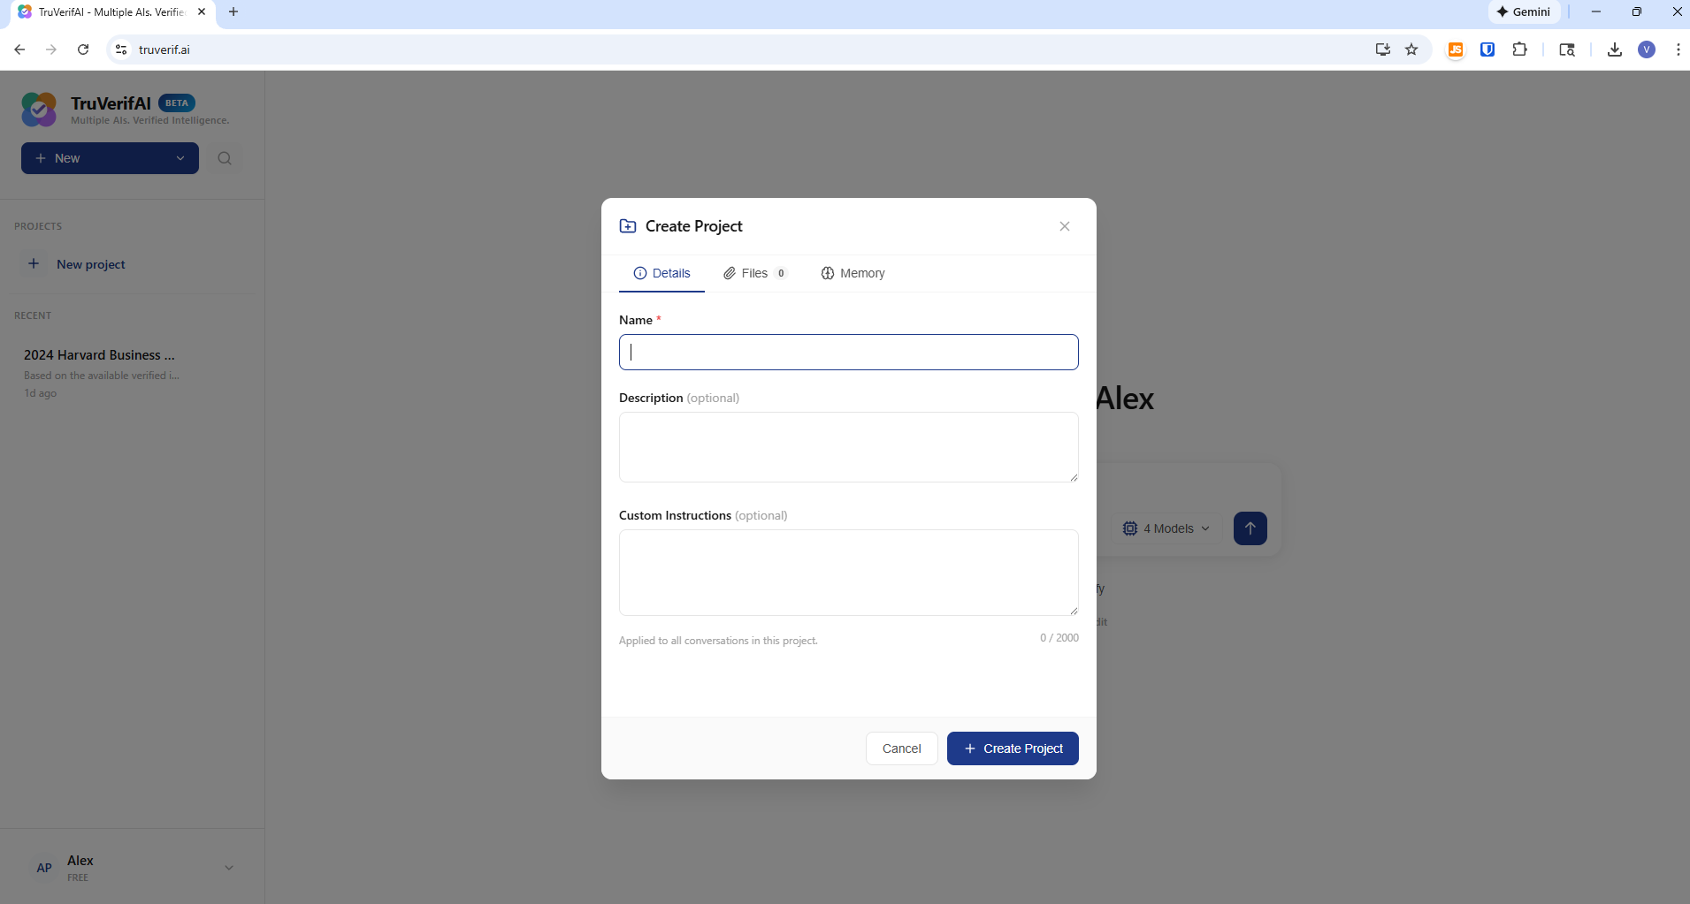This screenshot has height=904, width=1690.
Task: Click the TruVerifAI logo
Action: (39, 108)
